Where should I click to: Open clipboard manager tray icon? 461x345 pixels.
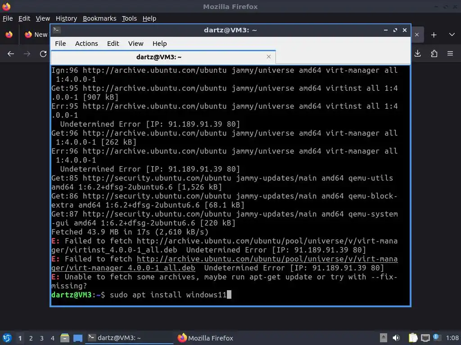click(x=413, y=338)
